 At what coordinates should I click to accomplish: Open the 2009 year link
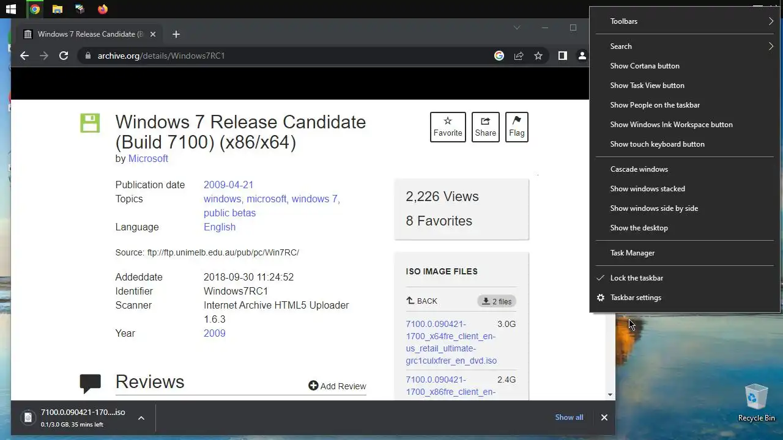[214, 333]
